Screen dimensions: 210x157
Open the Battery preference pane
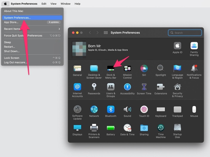[x=111, y=128]
